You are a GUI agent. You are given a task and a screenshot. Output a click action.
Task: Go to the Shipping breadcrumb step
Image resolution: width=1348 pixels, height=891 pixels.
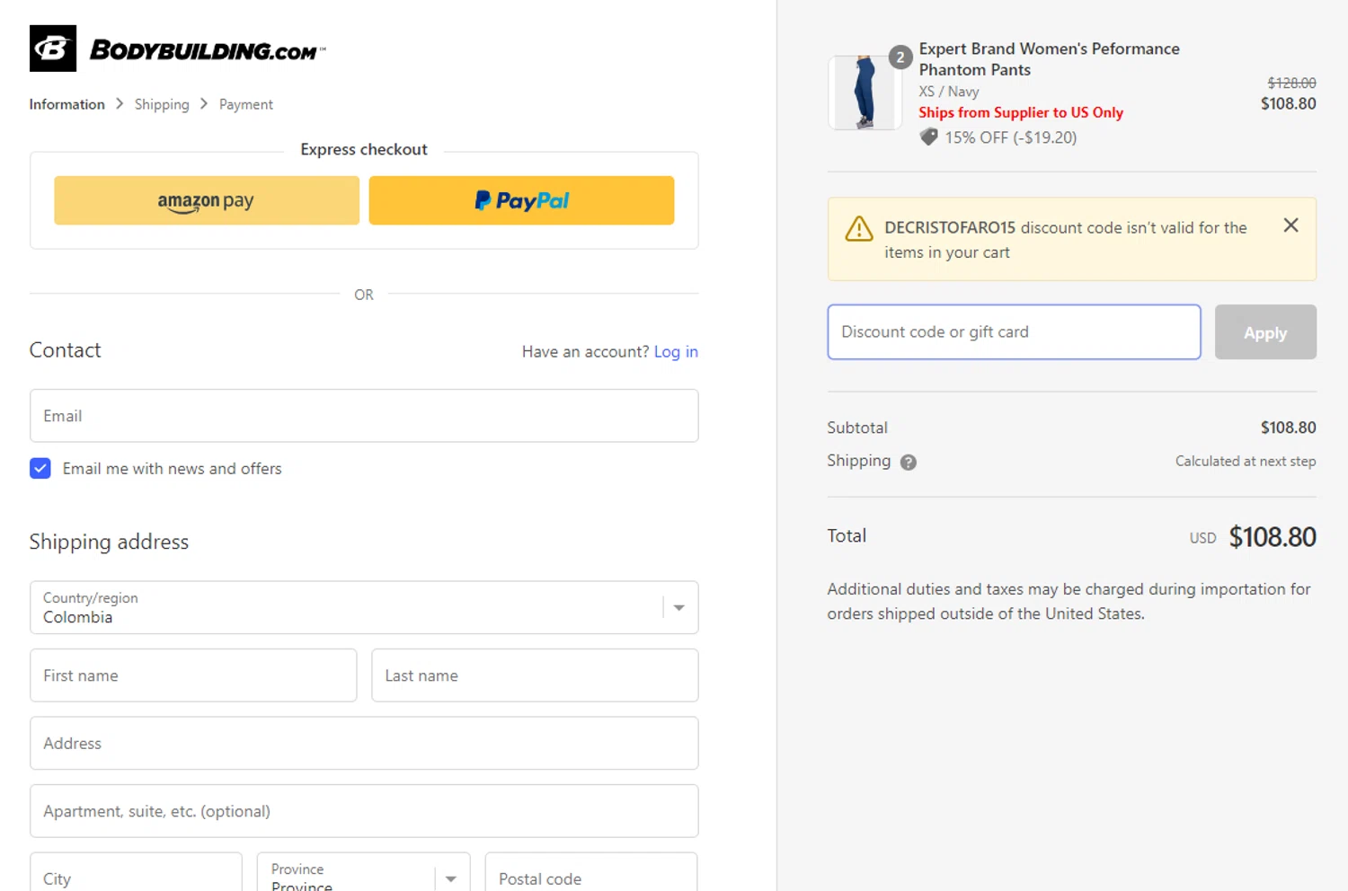162,104
